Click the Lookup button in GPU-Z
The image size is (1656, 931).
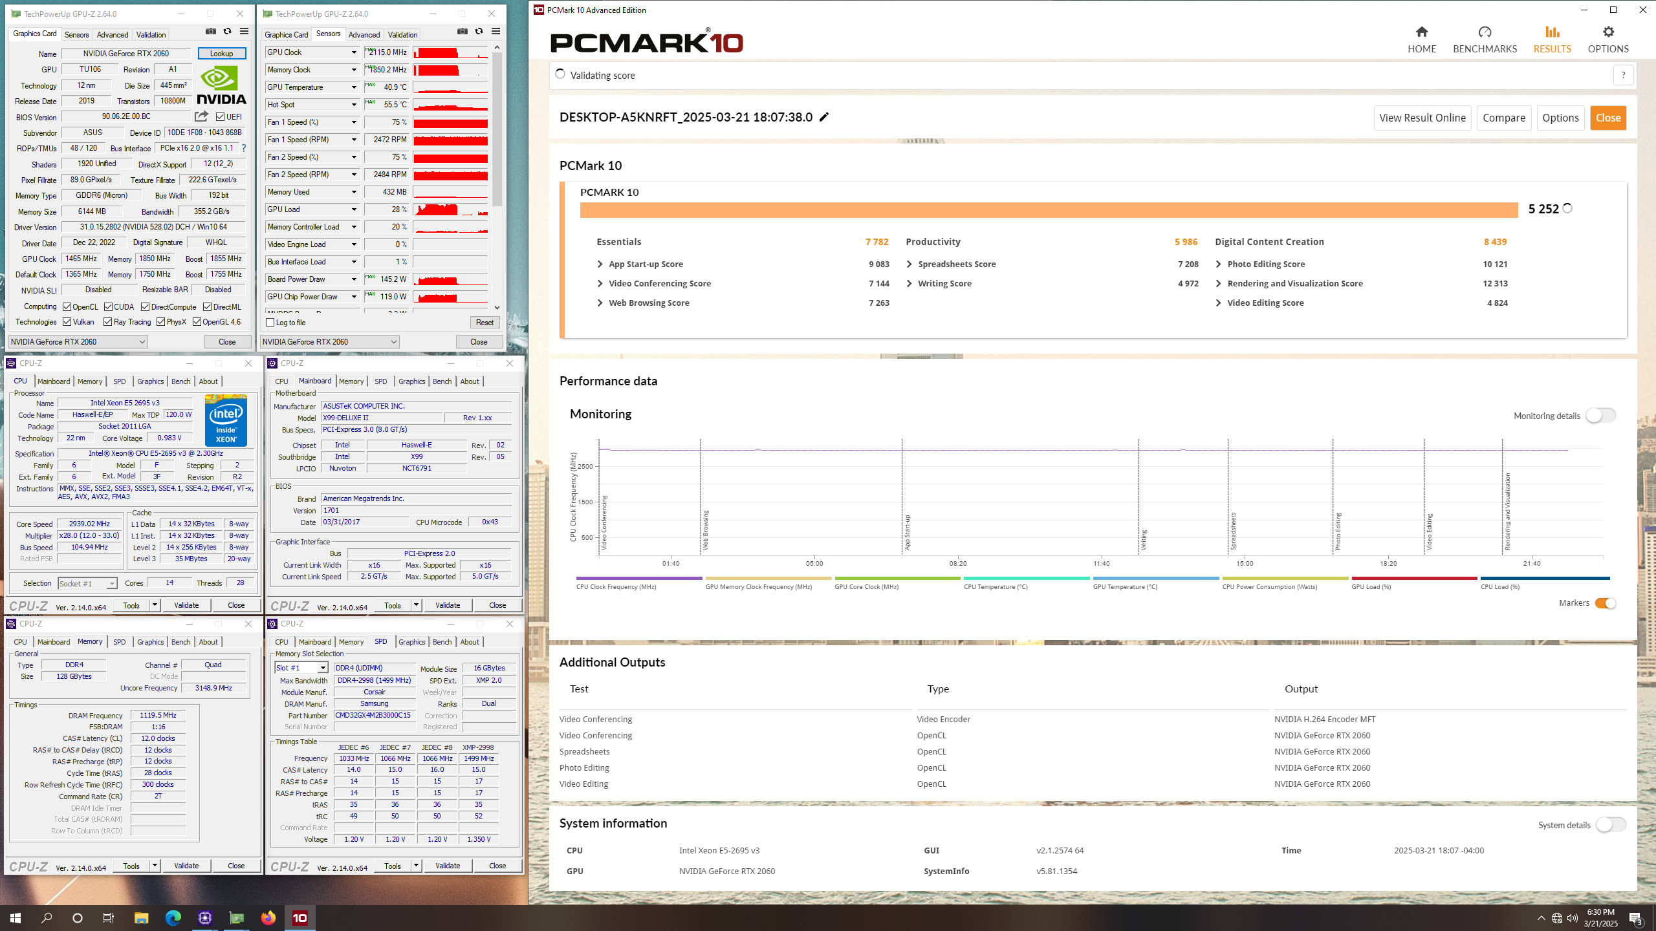pyautogui.click(x=222, y=54)
